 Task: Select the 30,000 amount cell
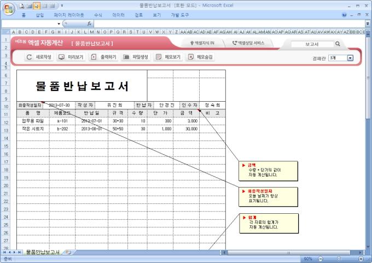[x=186, y=129]
